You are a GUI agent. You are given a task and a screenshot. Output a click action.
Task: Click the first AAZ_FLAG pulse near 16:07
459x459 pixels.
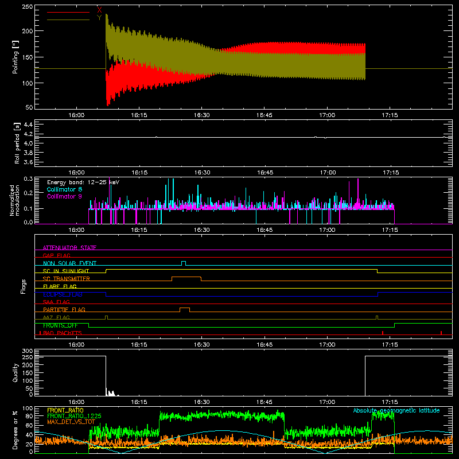(x=106, y=318)
